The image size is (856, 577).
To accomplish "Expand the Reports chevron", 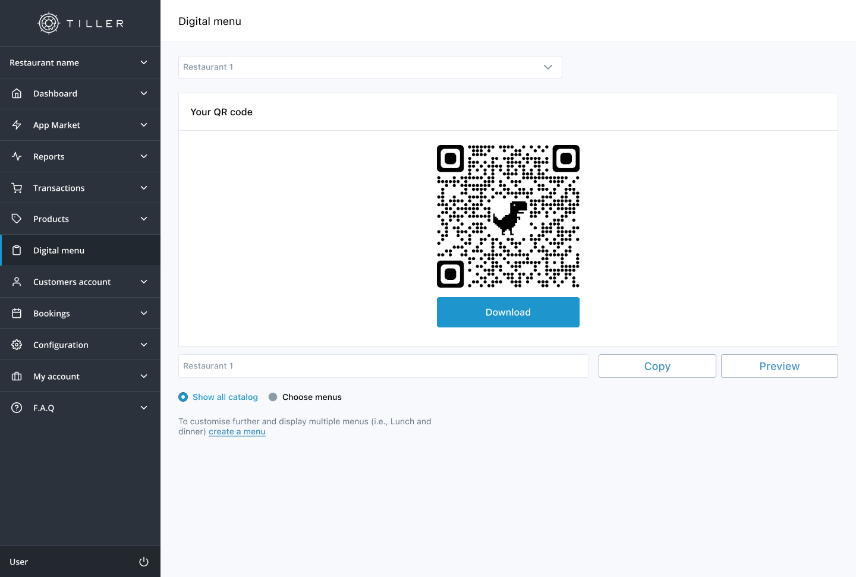I will point(144,156).
